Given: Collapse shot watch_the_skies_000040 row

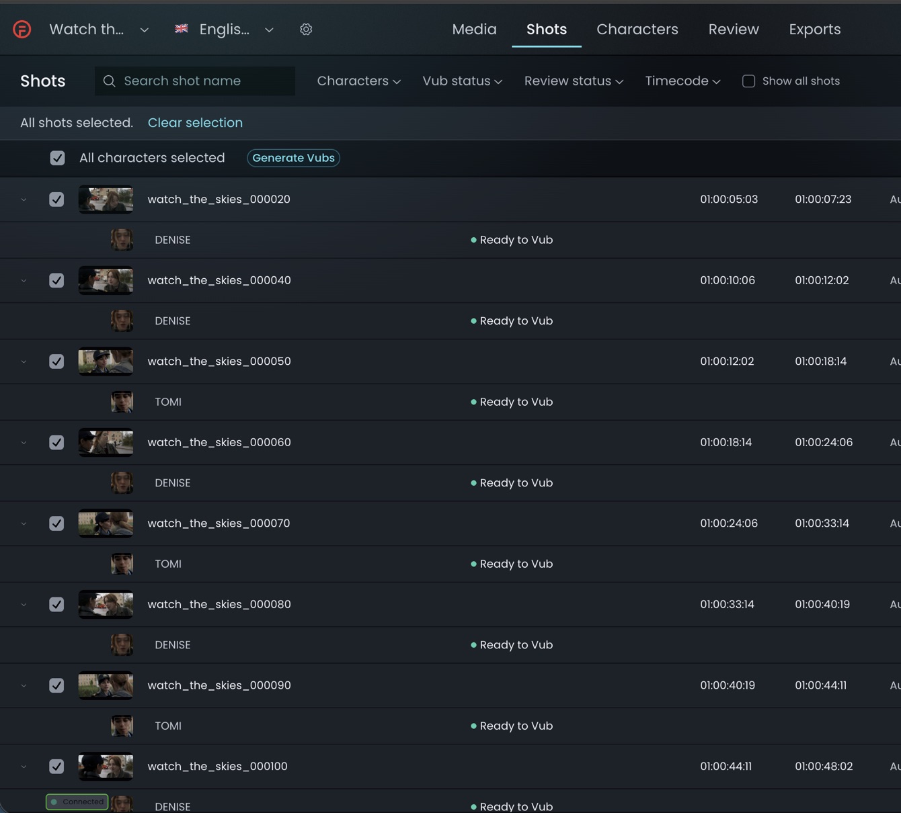Looking at the screenshot, I should tap(24, 280).
